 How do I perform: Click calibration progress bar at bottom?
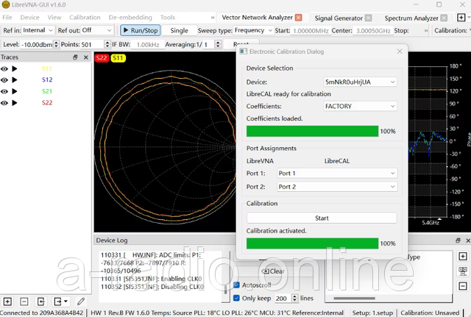312,243
